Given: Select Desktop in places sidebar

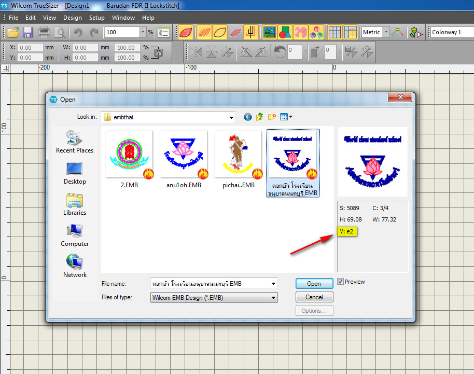Looking at the screenshot, I should click(x=75, y=174).
